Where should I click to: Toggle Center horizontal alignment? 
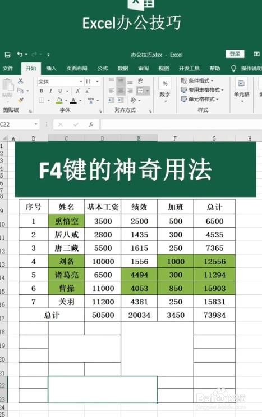[x=121, y=91]
